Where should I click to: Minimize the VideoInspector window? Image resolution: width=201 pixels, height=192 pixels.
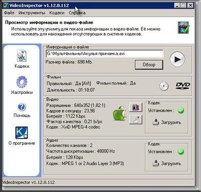click(x=177, y=6)
